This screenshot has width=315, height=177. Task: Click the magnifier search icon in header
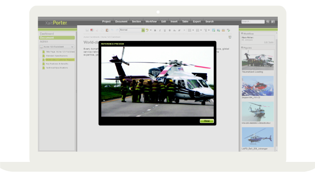click(x=268, y=22)
